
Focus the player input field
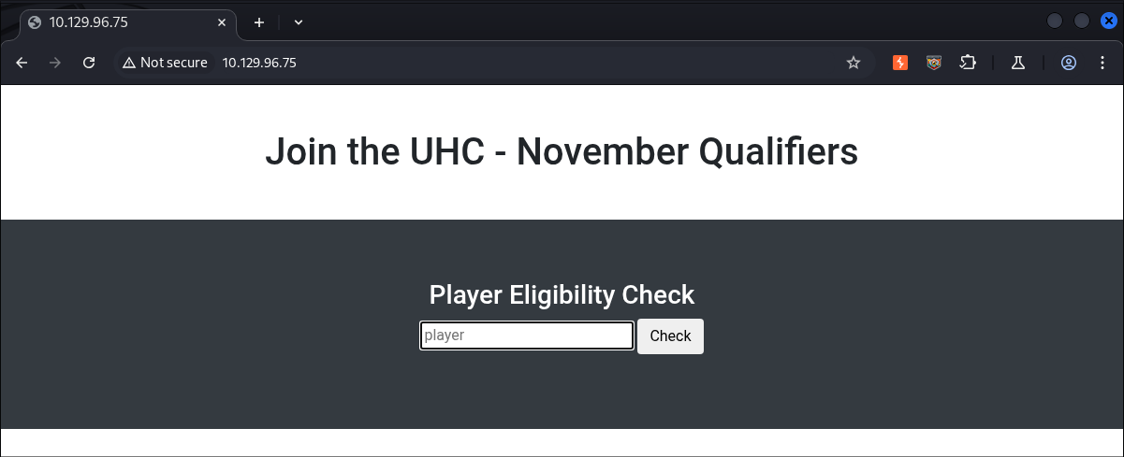[527, 336]
